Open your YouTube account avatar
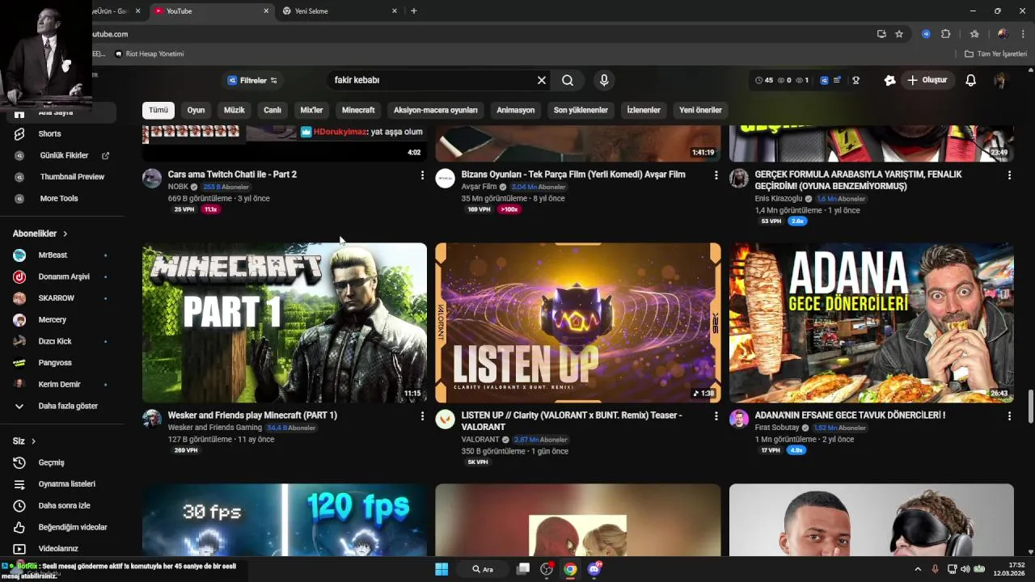1035x582 pixels. [1000, 80]
